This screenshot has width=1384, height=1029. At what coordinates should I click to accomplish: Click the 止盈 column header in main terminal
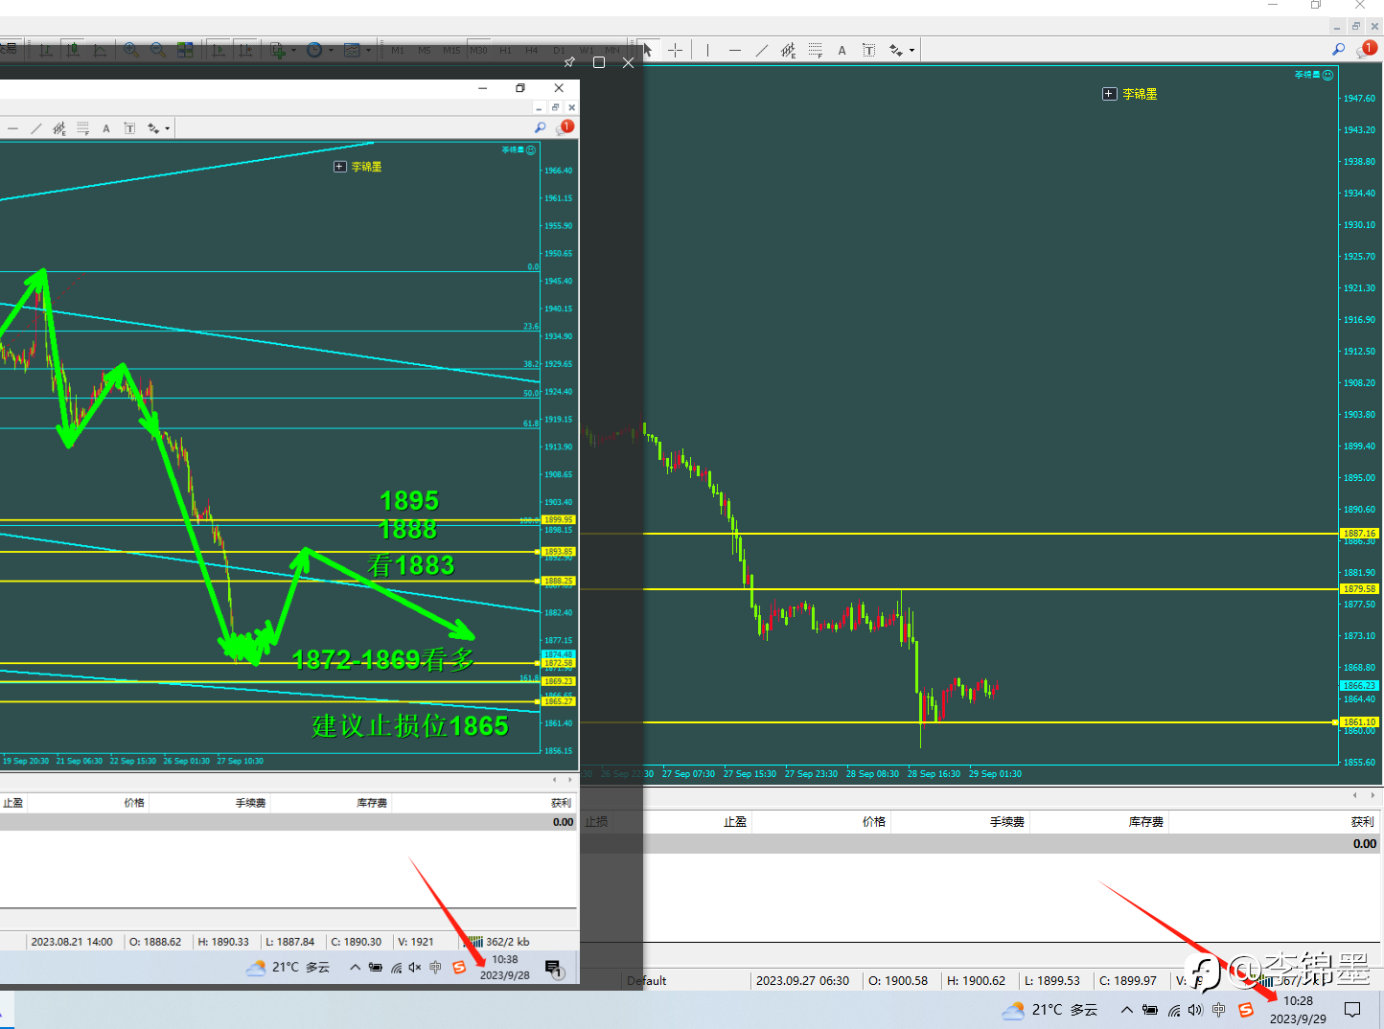(x=735, y=822)
